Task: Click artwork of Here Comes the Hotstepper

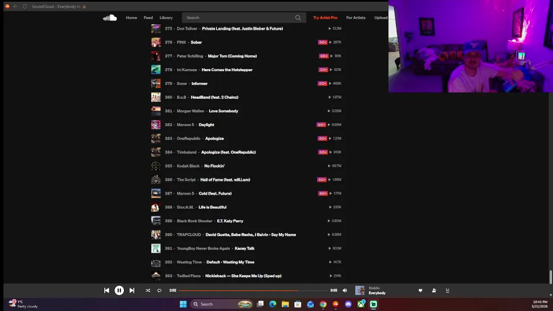Action: click(x=156, y=70)
